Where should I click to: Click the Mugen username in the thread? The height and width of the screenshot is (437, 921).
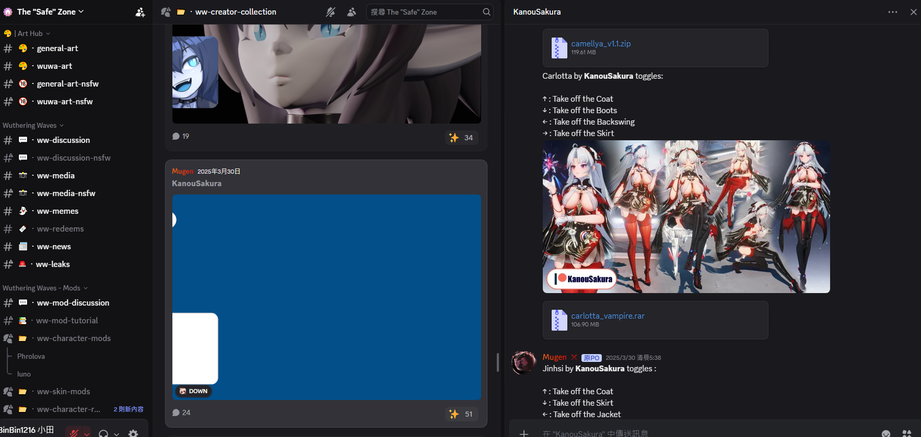[x=554, y=357]
